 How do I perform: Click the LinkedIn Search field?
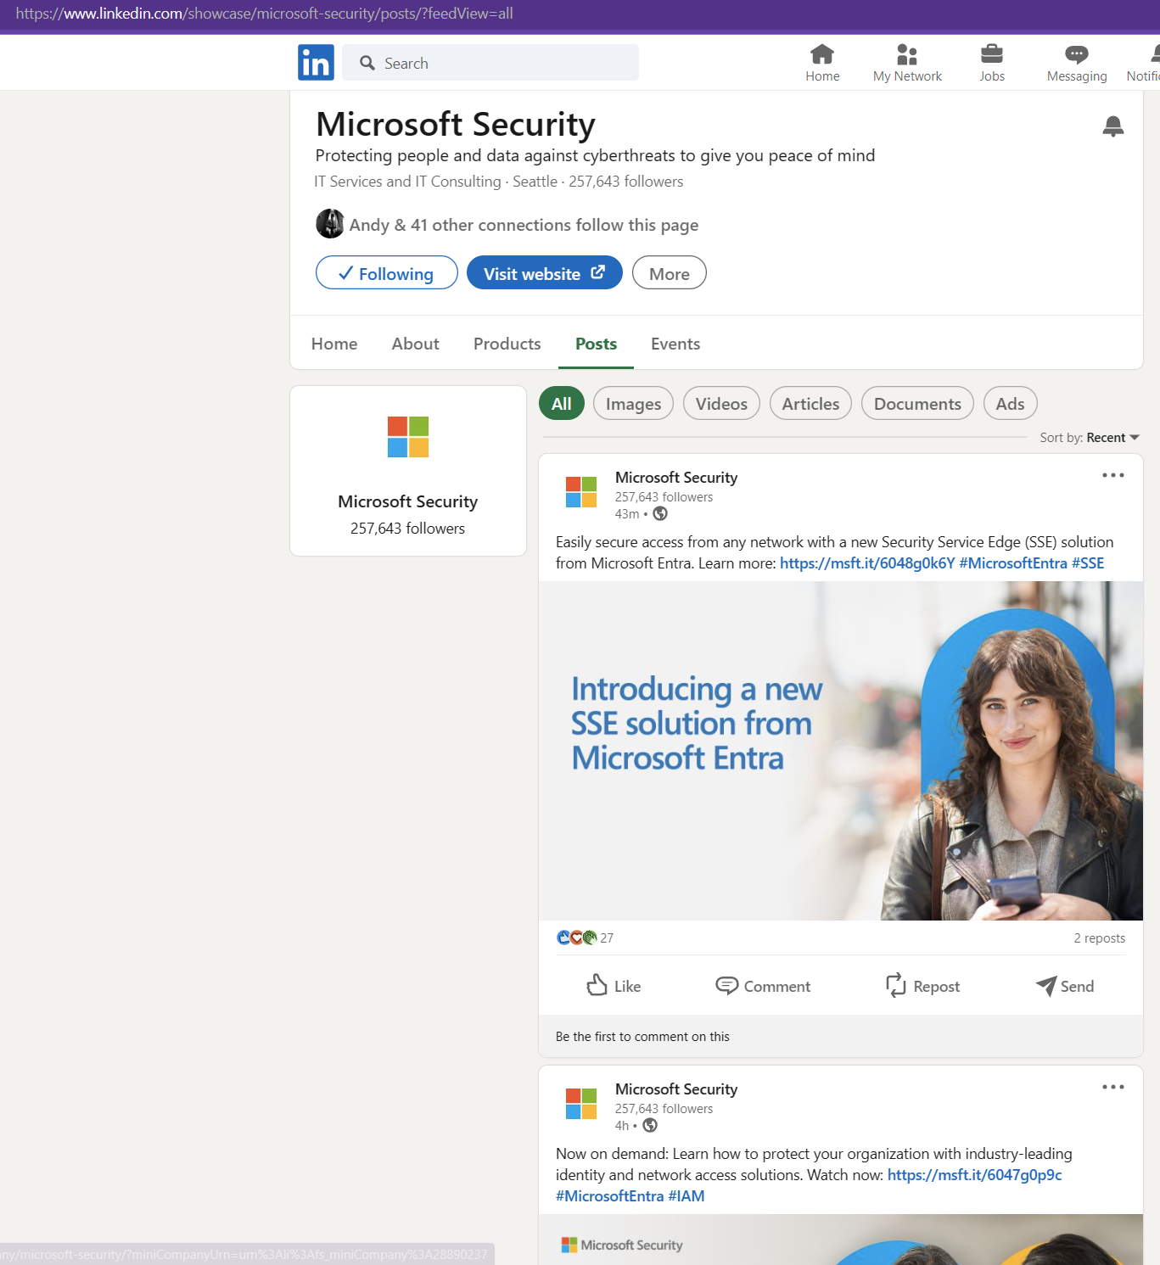501,64
